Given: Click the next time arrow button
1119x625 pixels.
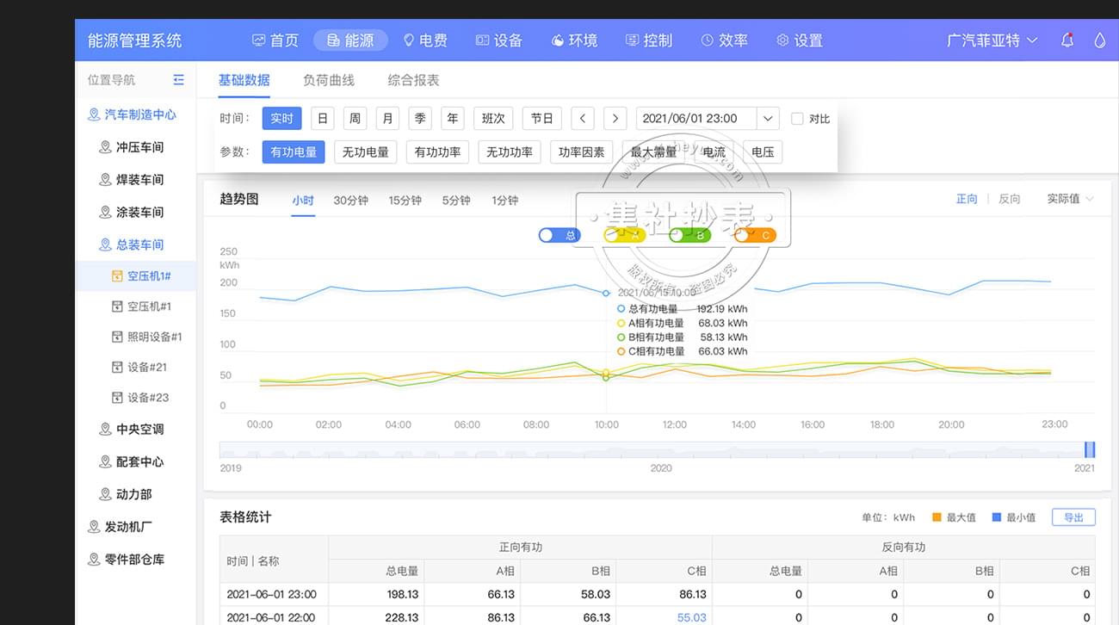Looking at the screenshot, I should pos(615,119).
